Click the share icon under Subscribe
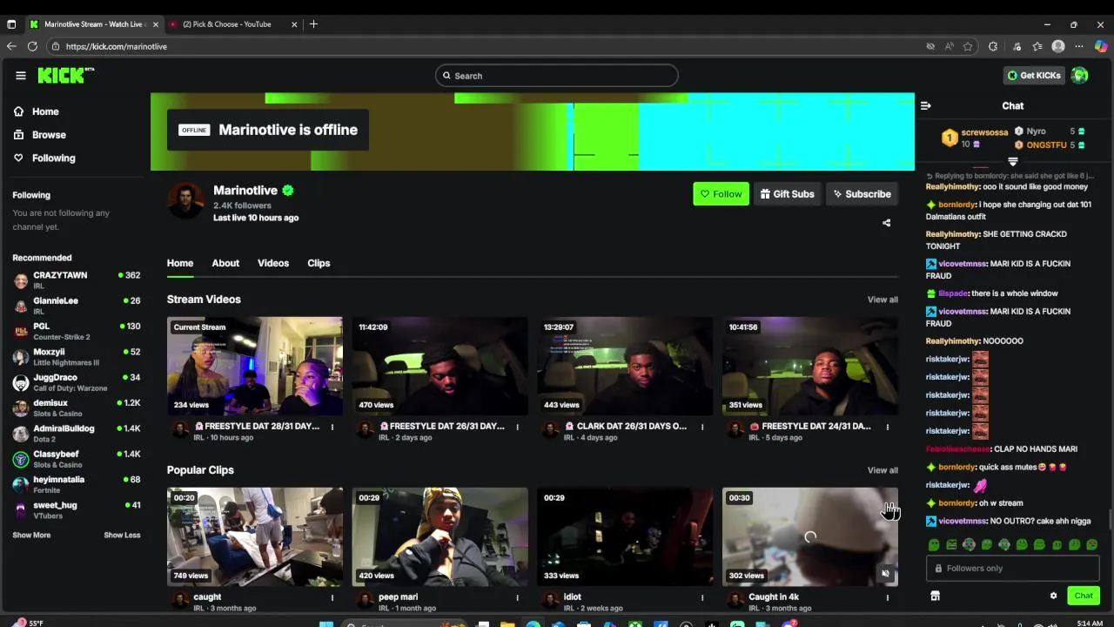Screen dimensions: 1114x627 [886, 223]
